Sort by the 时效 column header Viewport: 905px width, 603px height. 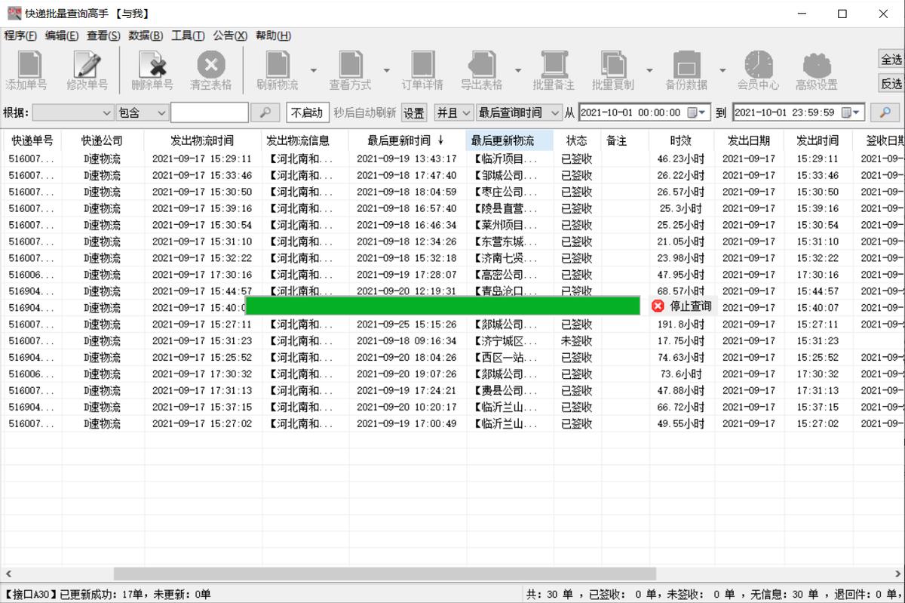(x=681, y=140)
